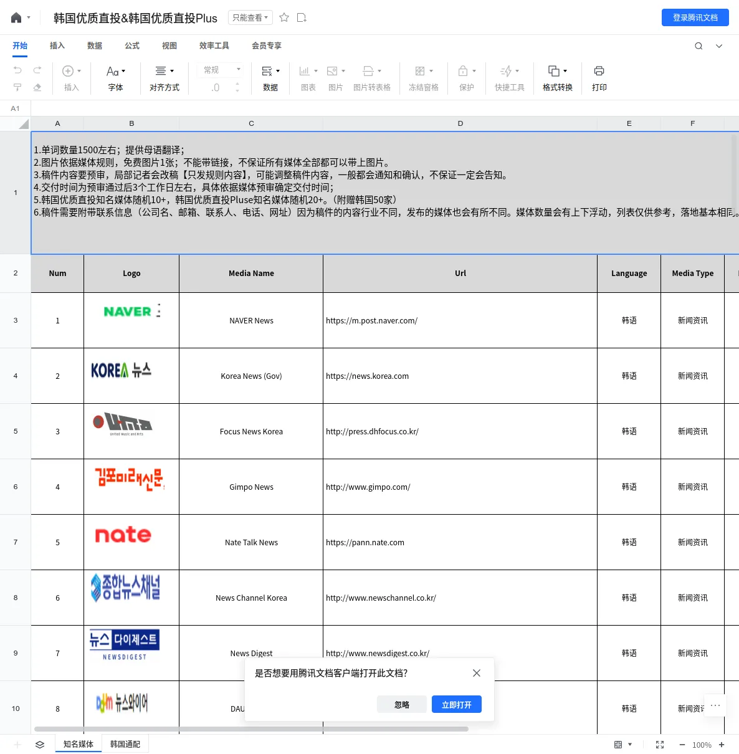Switch to the 开始 tab
The height and width of the screenshot is (754, 739).
pos(20,45)
